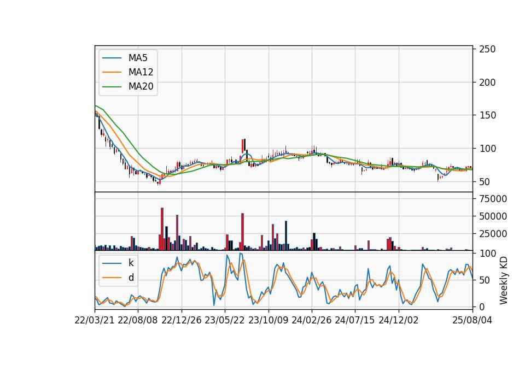Click the 22/03/21 date axis label
The height and width of the screenshot is (377, 525).
(95, 321)
